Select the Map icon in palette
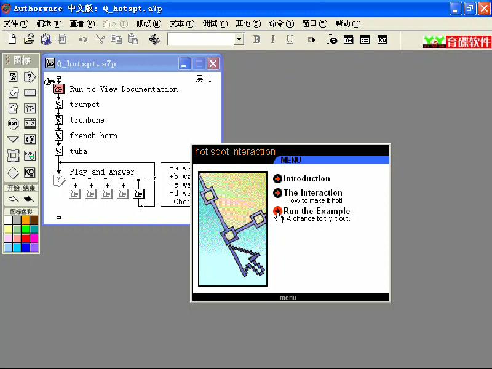Image resolution: width=492 pixels, height=369 pixels. [x=30, y=108]
